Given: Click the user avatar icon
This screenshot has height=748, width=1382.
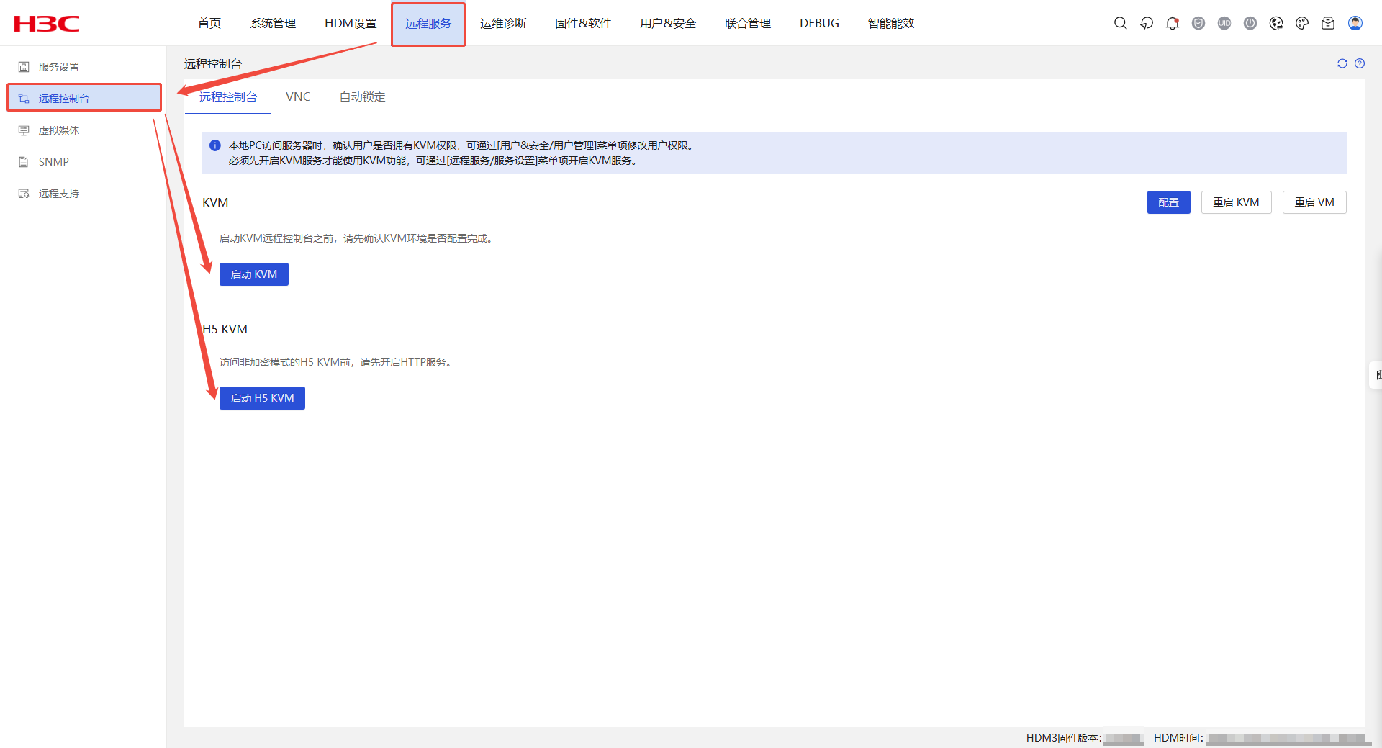Looking at the screenshot, I should (1355, 23).
